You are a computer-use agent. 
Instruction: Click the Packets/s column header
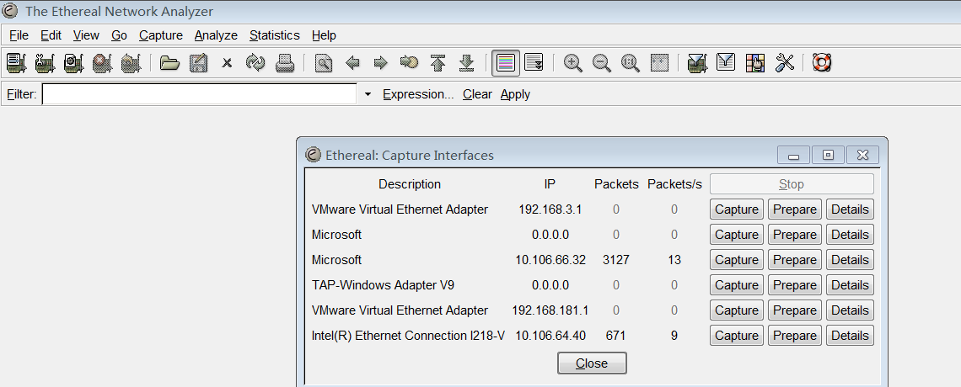(x=674, y=184)
